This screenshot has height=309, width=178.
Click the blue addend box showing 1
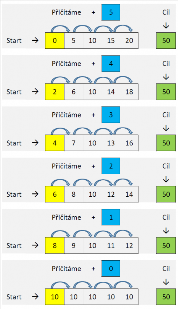tap(111, 217)
